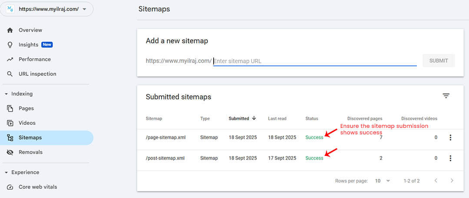Click Success status of page-sitemap.xml
The width and height of the screenshot is (469, 198).
(x=314, y=138)
